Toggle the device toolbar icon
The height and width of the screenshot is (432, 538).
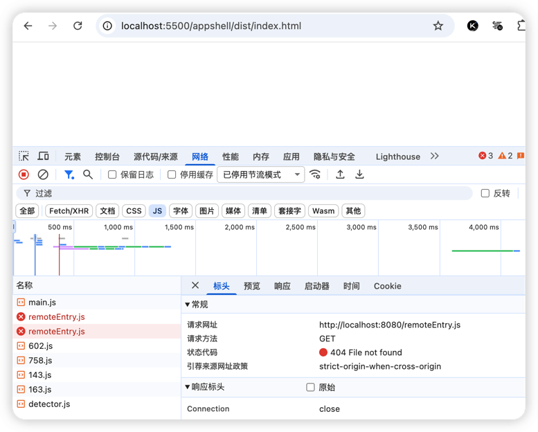(x=43, y=156)
